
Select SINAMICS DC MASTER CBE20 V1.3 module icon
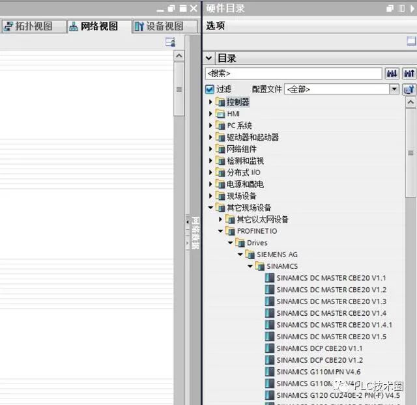pyautogui.click(x=269, y=301)
